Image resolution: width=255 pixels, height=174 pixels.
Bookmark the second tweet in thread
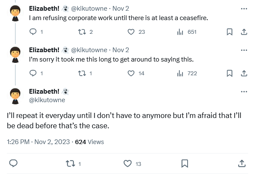pos(229,73)
